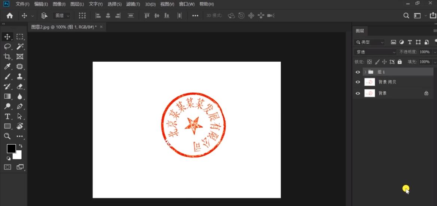The height and width of the screenshot is (206, 437).
Task: Select the Clone Stamp tool
Action: click(x=19, y=77)
